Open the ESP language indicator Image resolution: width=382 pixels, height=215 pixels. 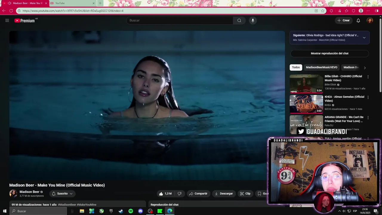355,211
